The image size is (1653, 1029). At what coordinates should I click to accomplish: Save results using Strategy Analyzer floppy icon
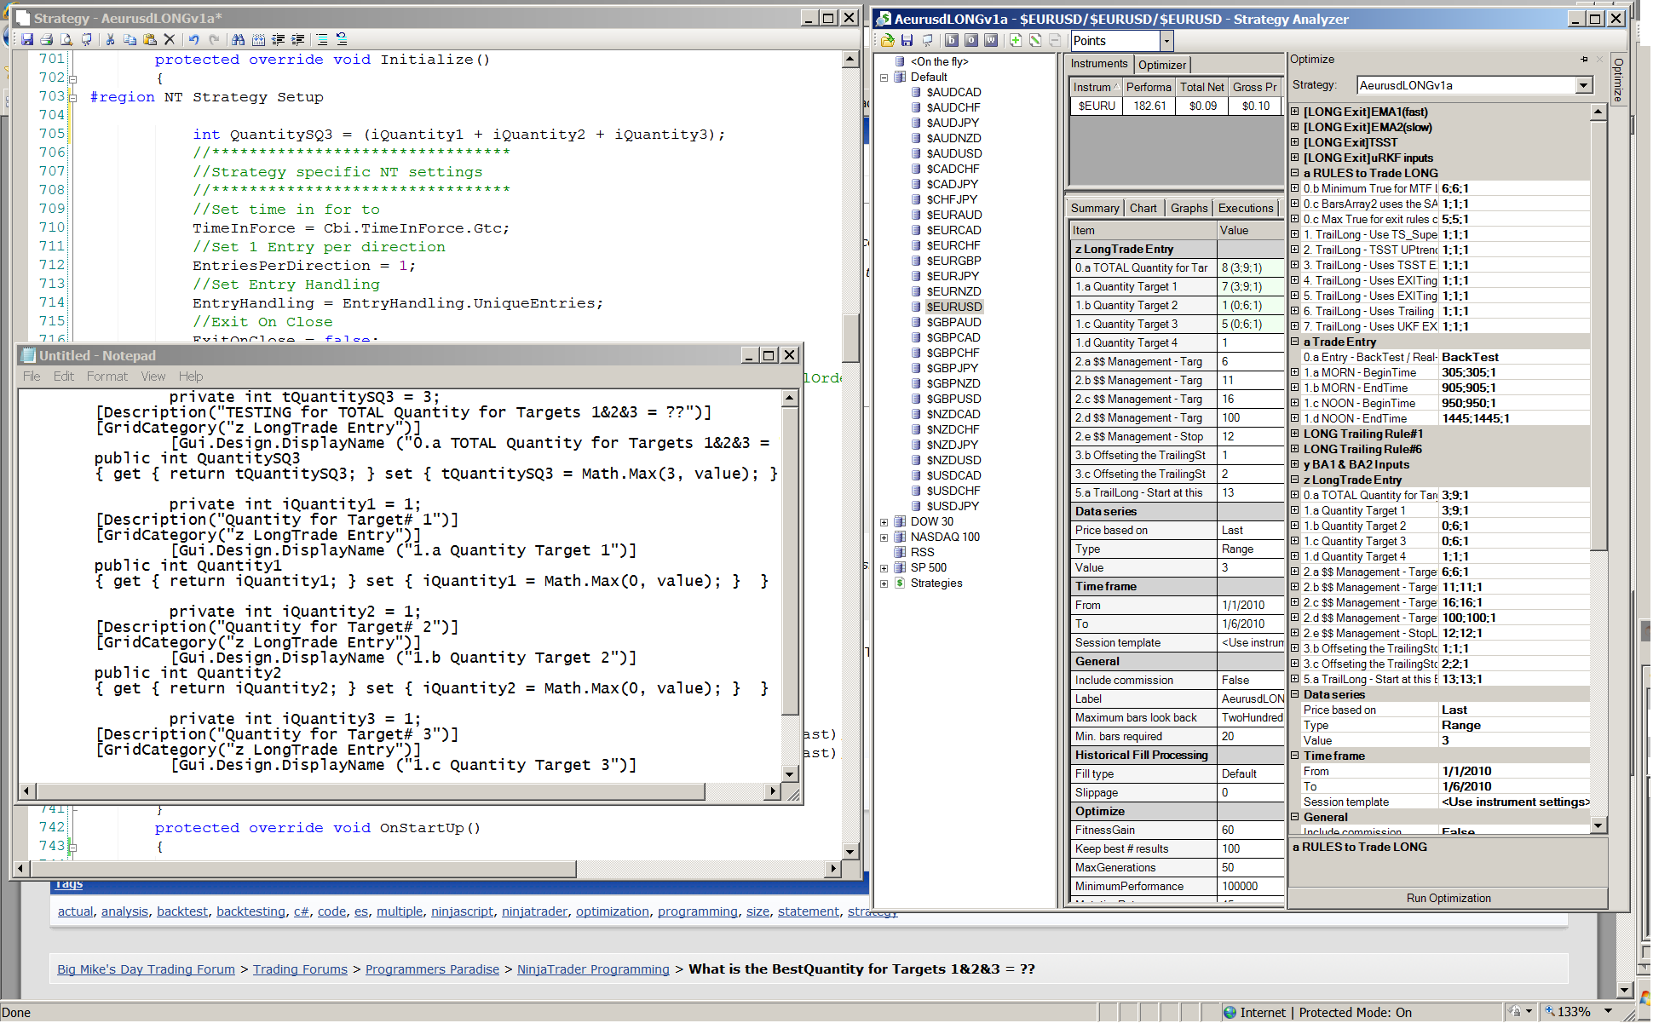(907, 40)
